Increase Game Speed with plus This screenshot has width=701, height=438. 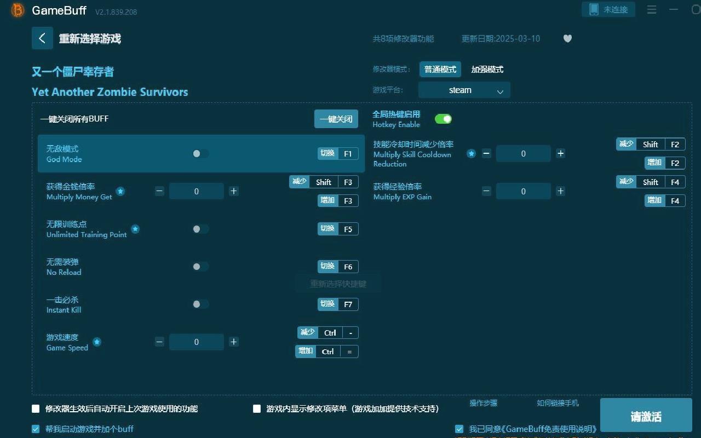click(234, 342)
